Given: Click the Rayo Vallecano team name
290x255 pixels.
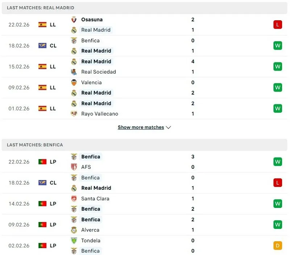Looking at the screenshot, I should pyautogui.click(x=100, y=114).
